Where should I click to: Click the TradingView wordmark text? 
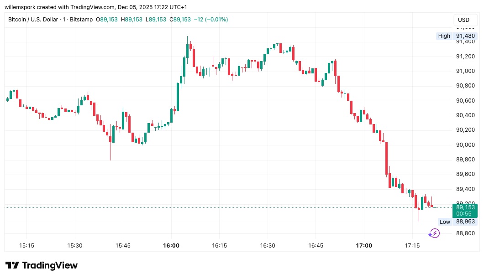(50, 265)
